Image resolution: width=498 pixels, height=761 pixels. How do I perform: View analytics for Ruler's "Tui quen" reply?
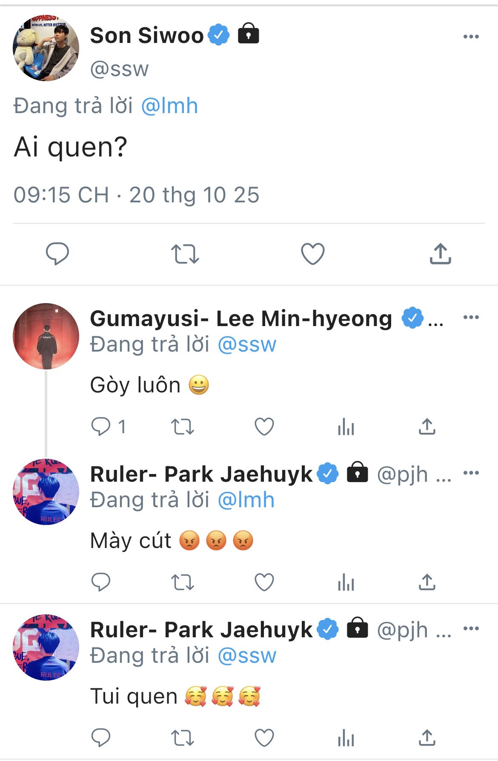click(x=346, y=738)
